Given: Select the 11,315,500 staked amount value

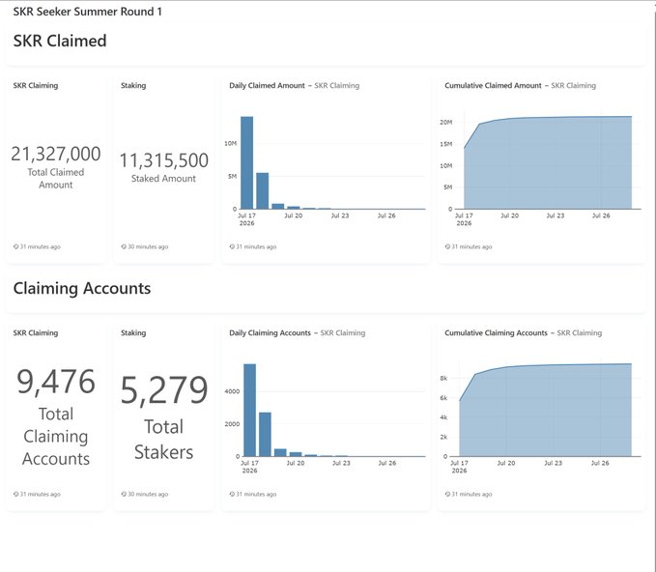Looking at the screenshot, I should (163, 160).
